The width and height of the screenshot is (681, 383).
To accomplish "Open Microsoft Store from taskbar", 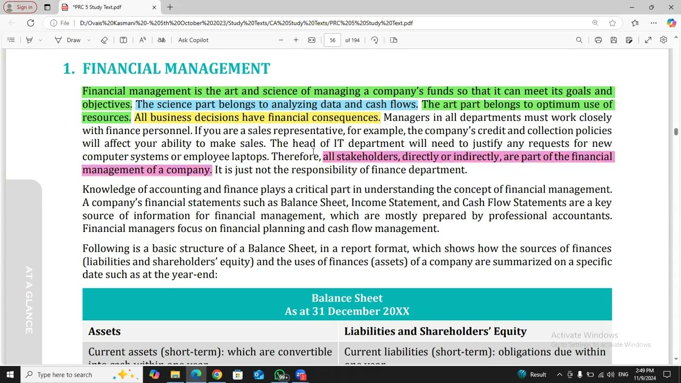I will pyautogui.click(x=238, y=374).
